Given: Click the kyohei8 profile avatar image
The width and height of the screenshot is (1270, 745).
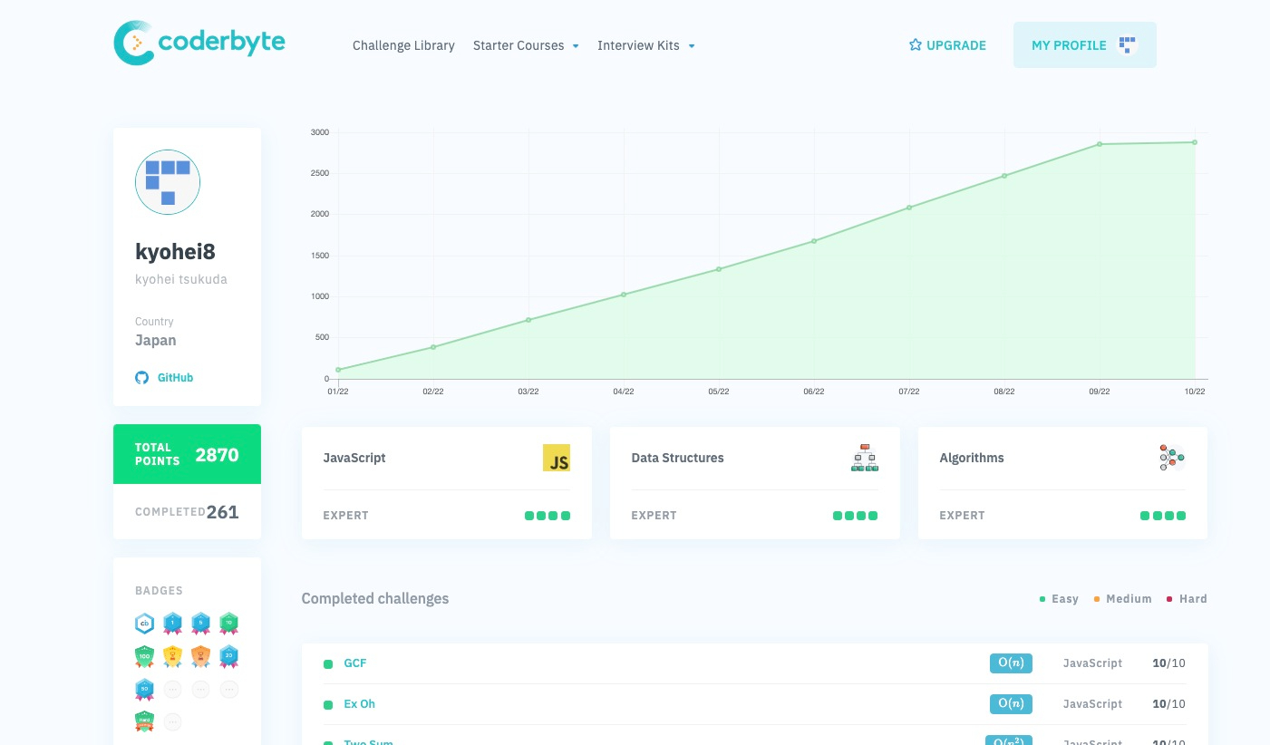Looking at the screenshot, I should (x=168, y=182).
